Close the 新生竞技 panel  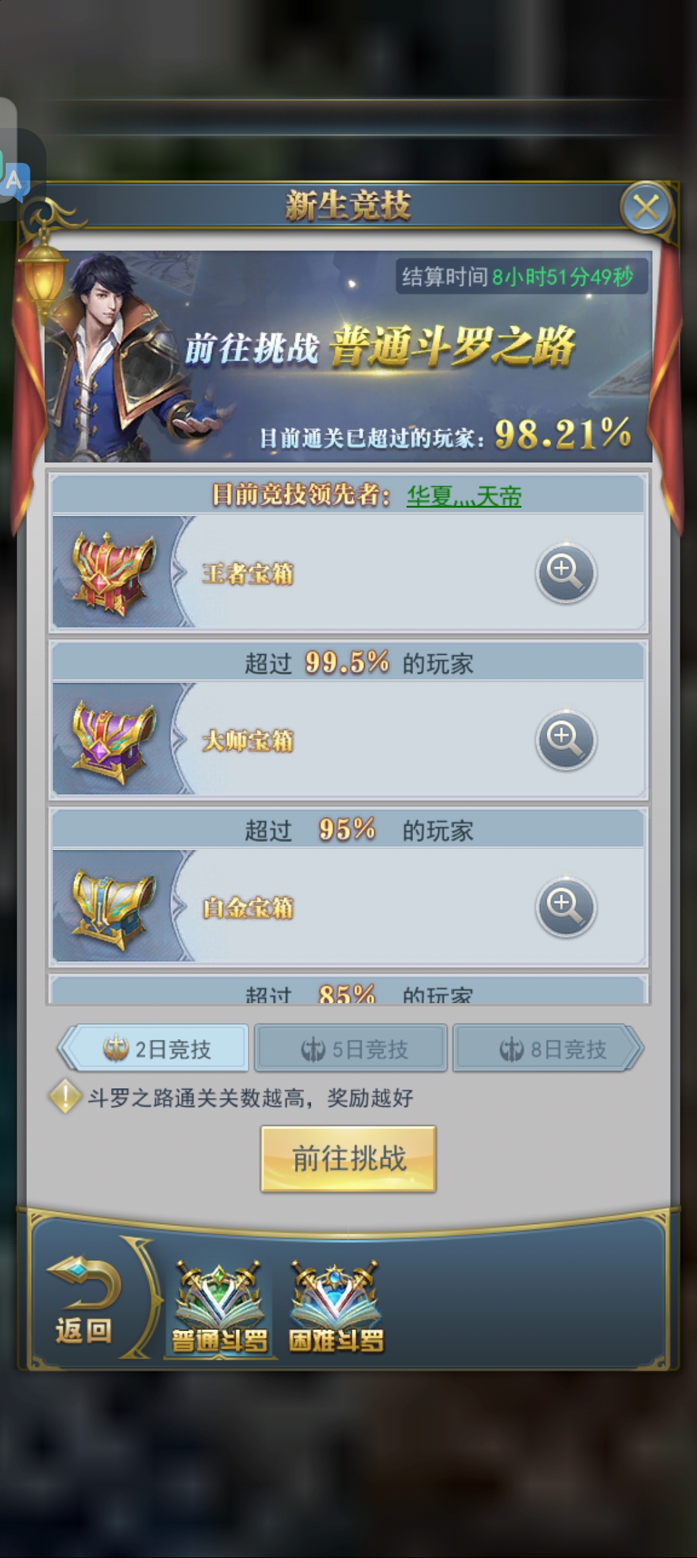click(646, 207)
